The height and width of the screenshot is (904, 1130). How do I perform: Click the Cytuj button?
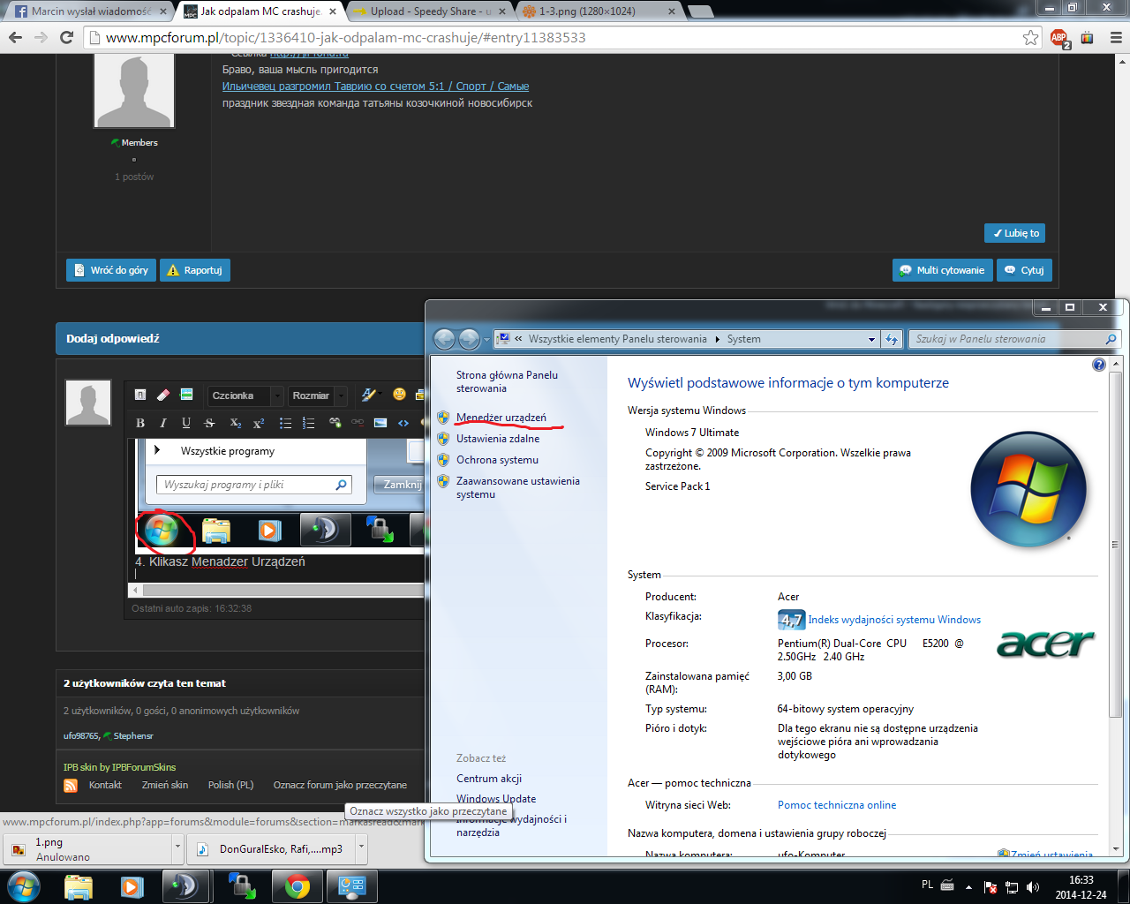point(1024,270)
